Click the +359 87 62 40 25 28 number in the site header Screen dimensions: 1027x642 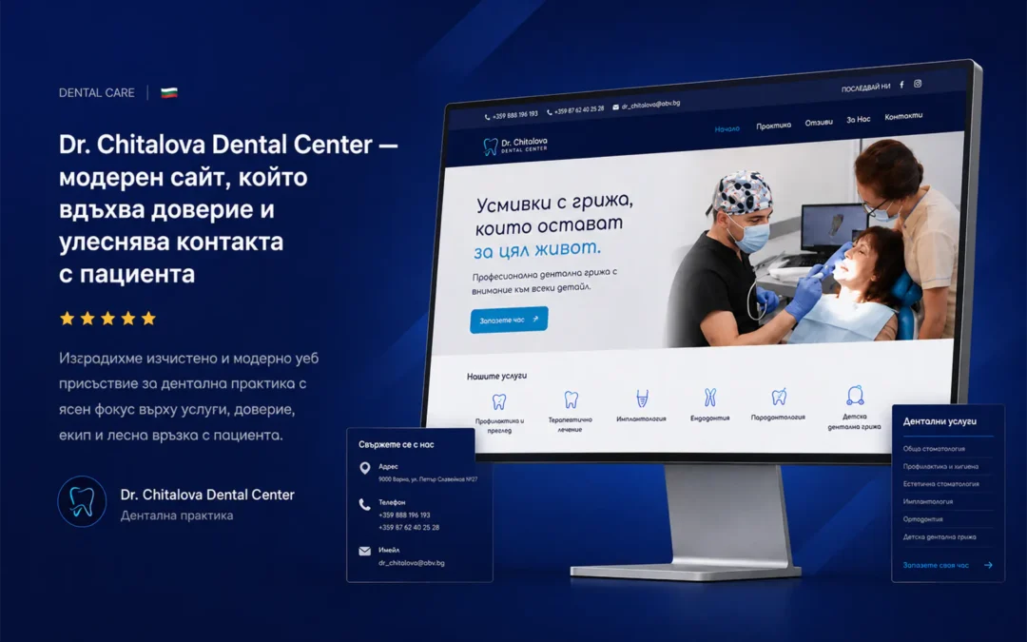coord(579,110)
